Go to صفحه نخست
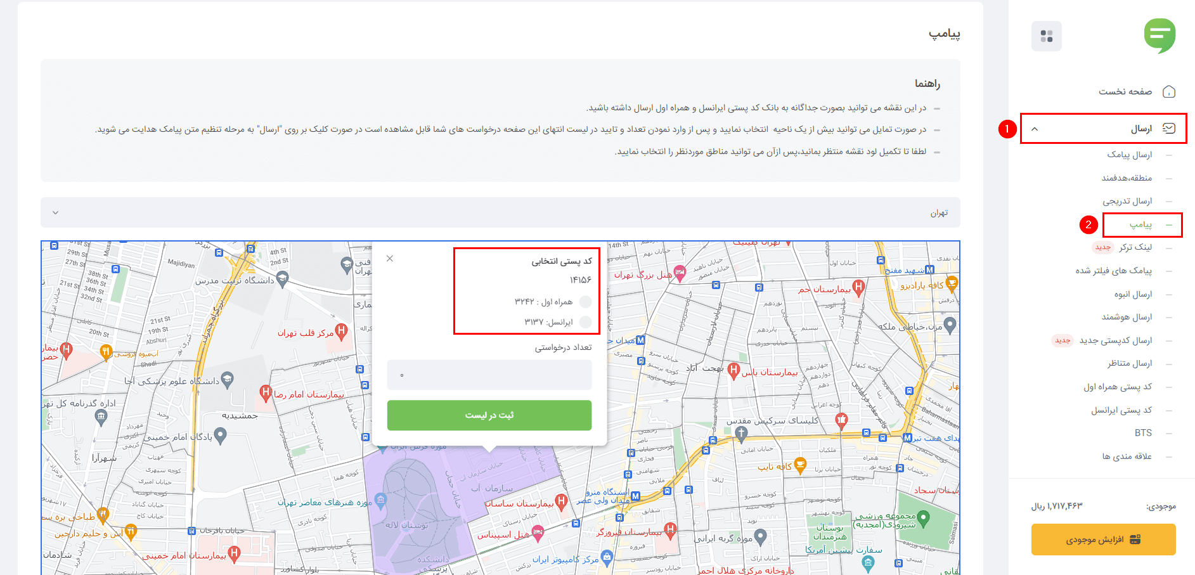This screenshot has width=1195, height=575. pyautogui.click(x=1125, y=92)
